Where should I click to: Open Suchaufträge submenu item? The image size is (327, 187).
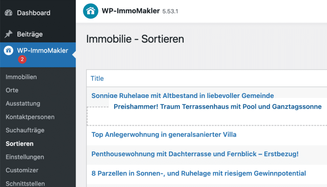[25, 130]
